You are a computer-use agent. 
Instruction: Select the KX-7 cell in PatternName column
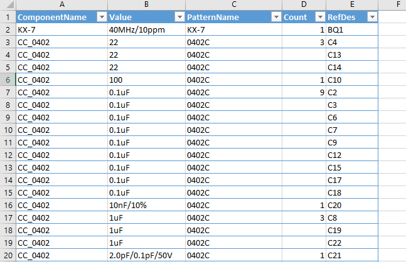(x=234, y=29)
